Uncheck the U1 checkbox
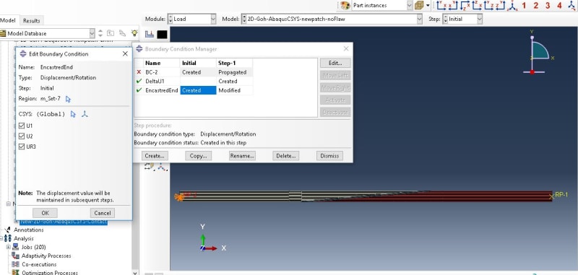Screen dimensions: 578x275 click(22, 126)
